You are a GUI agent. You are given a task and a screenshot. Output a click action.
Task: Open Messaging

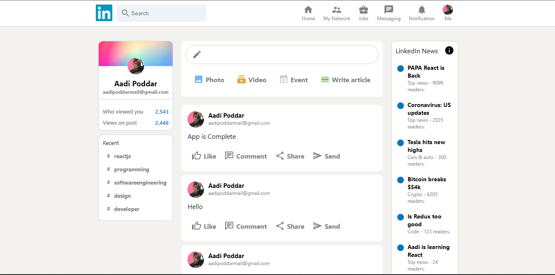pos(389,13)
